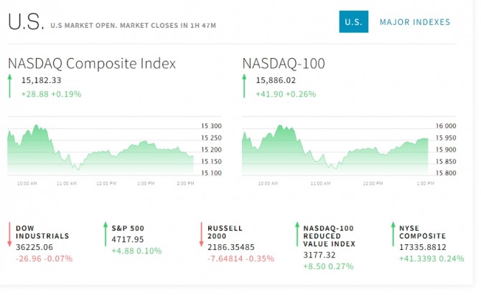
Task: Select the U.S. tab
Action: pyautogui.click(x=353, y=22)
